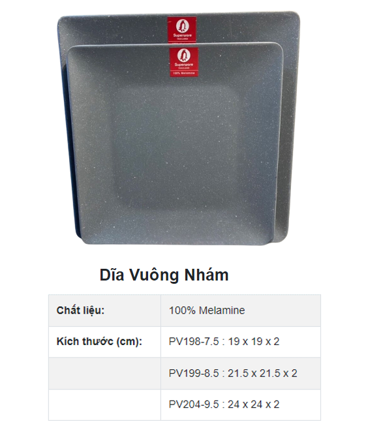Image resolution: width=368 pixels, height=441 pixels.
Task: Click the THAILAND text on the lower sticker
Action: click(184, 68)
